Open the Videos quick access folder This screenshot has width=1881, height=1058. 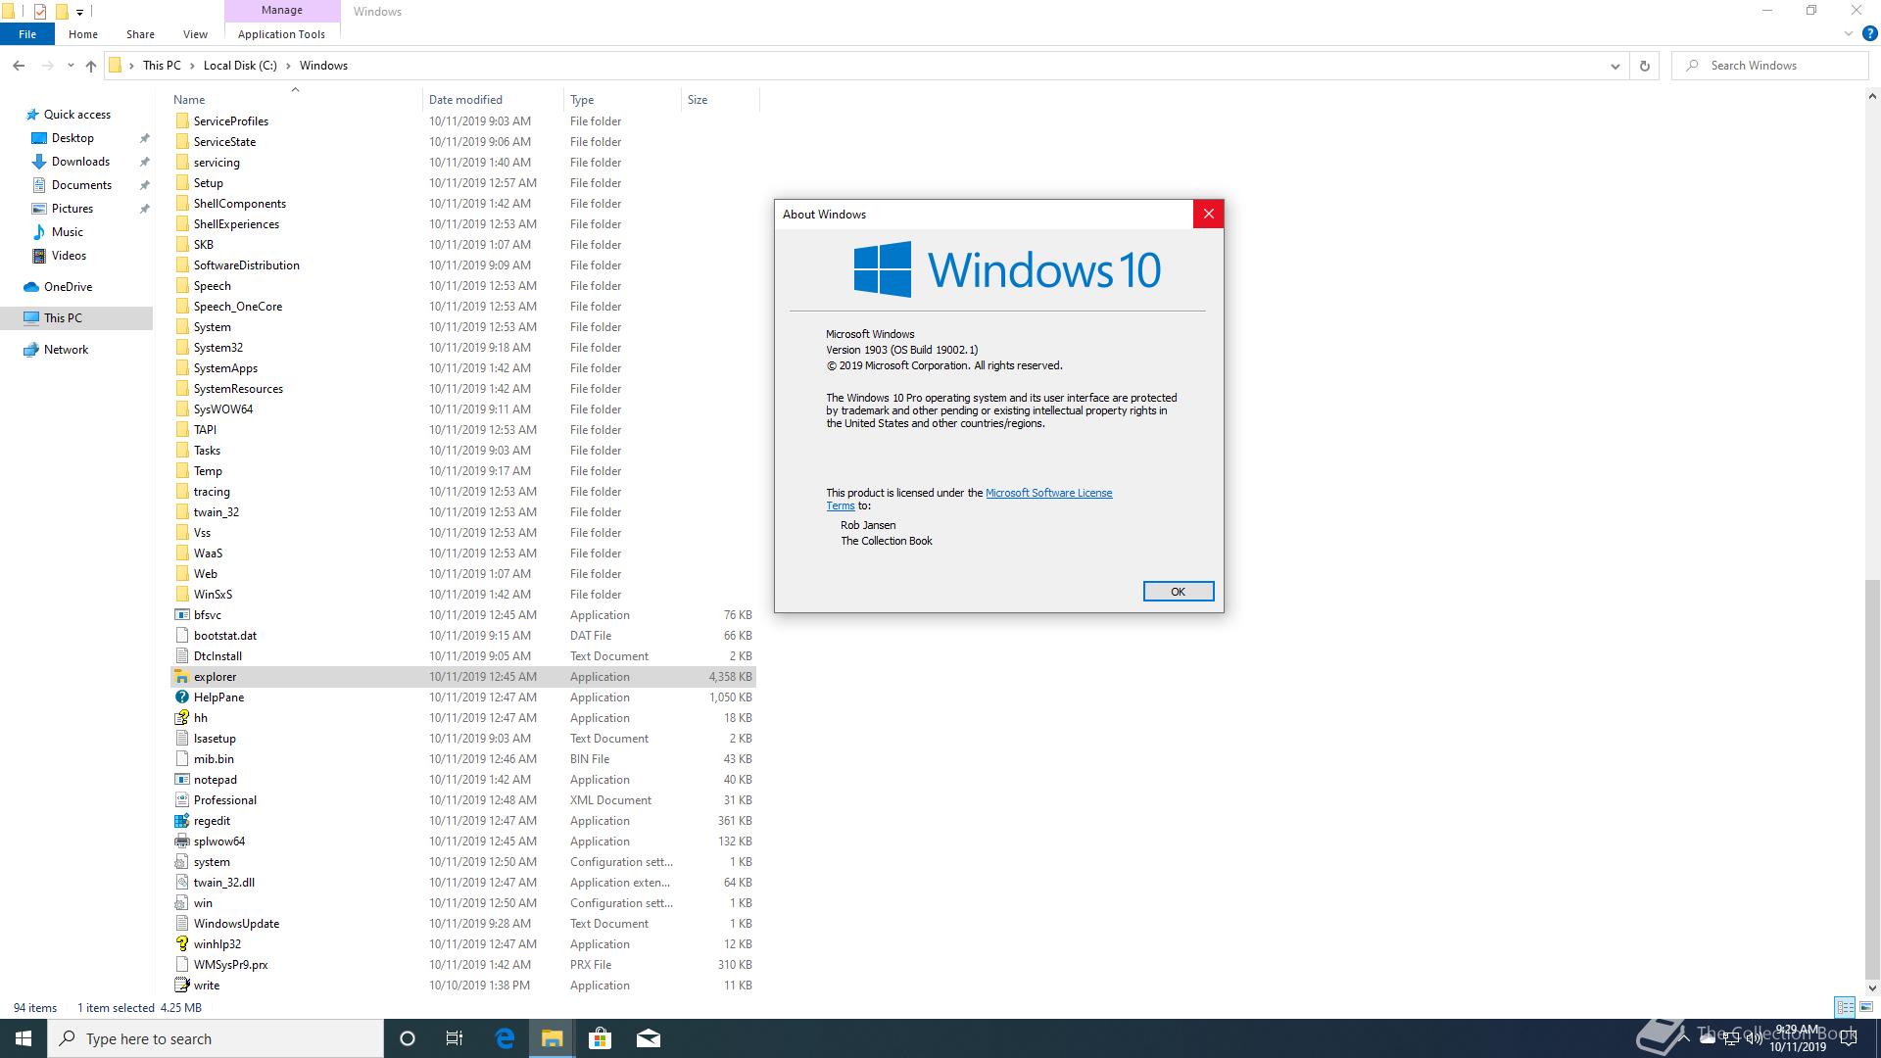69,256
